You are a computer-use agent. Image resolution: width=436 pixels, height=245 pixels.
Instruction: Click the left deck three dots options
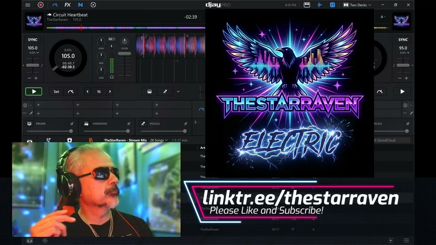[25, 113]
